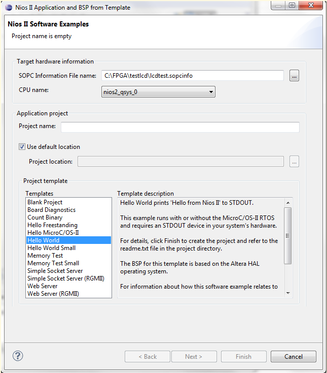Select Web Server (RGMII) template

(x=68, y=294)
